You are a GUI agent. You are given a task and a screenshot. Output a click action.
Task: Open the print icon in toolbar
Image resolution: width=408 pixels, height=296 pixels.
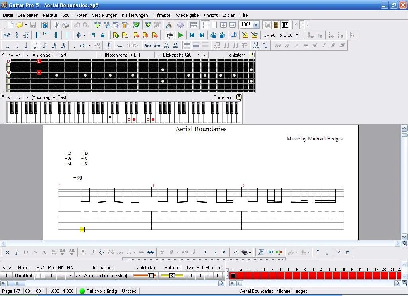pyautogui.click(x=65, y=25)
